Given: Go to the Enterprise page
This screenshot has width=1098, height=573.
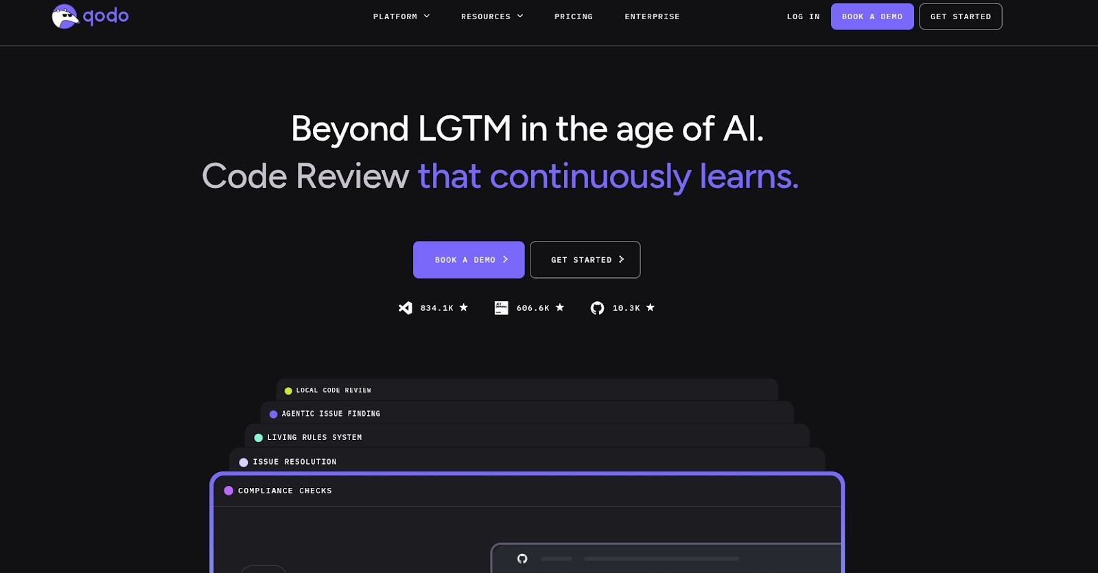Looking at the screenshot, I should pyautogui.click(x=652, y=16).
